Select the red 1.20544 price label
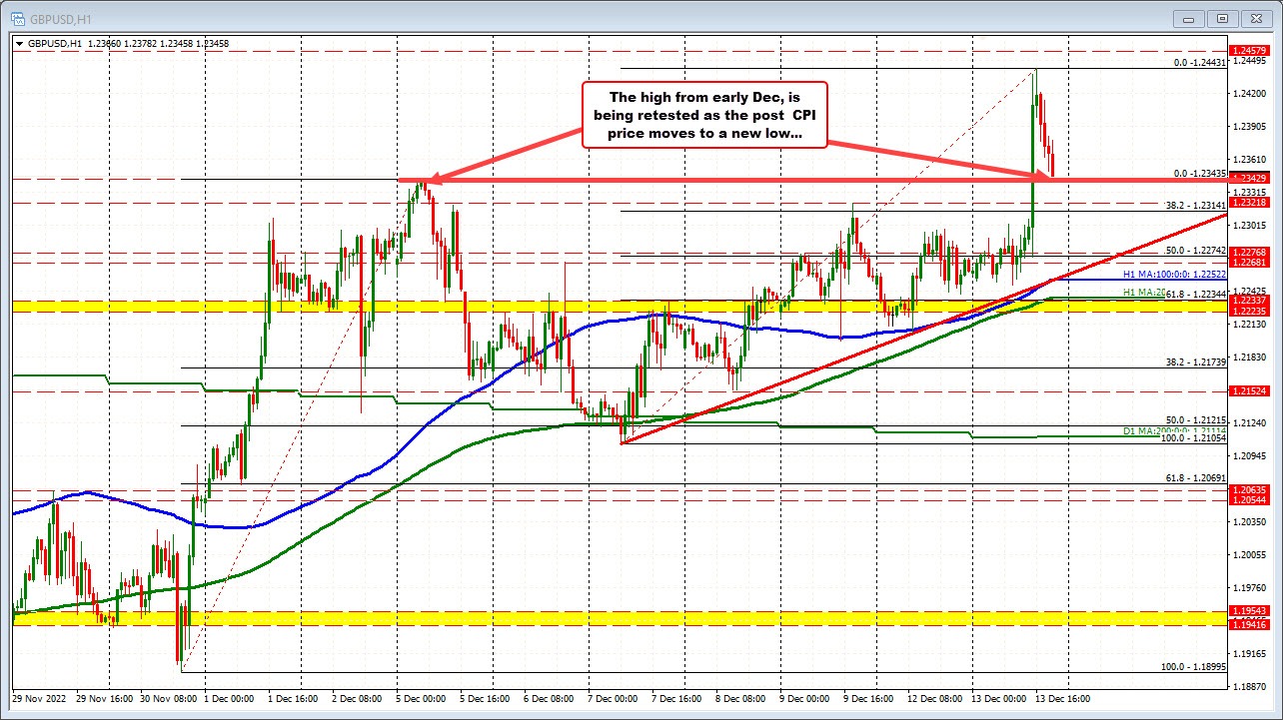Screen dimensions: 1283x720 1250,499
